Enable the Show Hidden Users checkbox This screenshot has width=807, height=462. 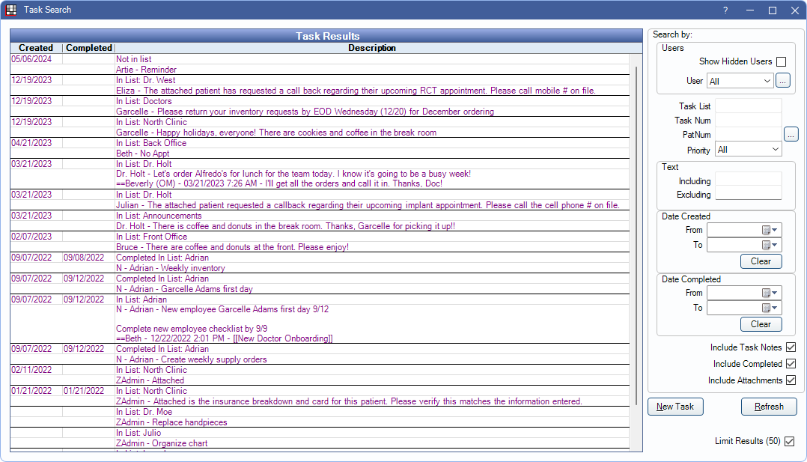(x=781, y=62)
